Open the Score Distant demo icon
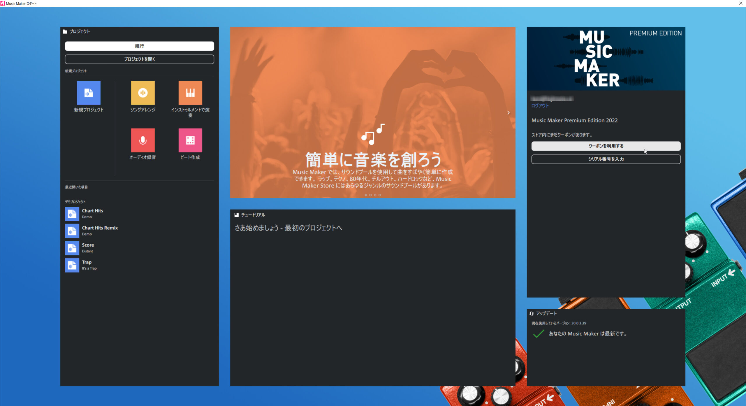746x406 pixels. (72, 248)
